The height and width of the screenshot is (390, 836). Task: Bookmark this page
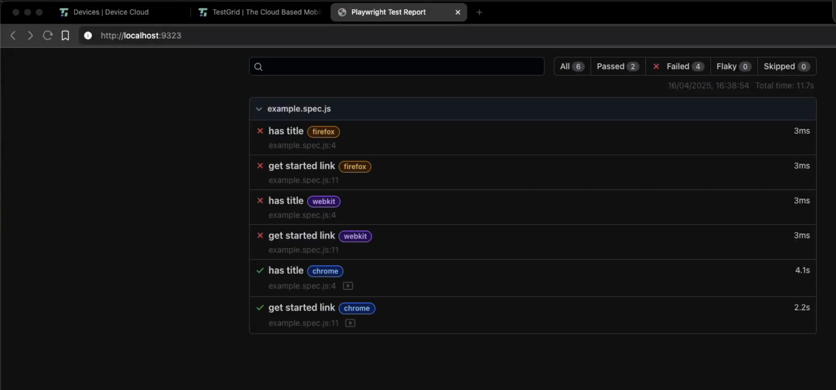(65, 35)
